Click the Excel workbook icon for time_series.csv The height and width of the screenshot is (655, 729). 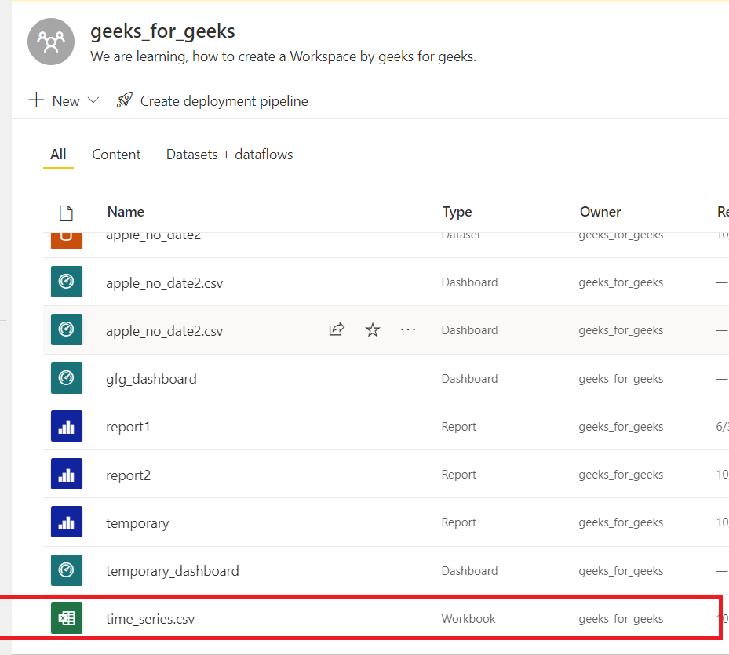(x=67, y=618)
